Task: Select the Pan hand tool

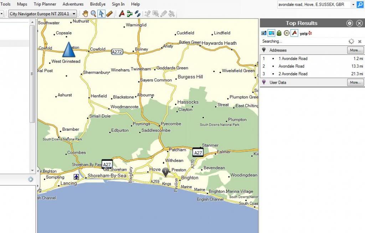Action: click(85, 13)
